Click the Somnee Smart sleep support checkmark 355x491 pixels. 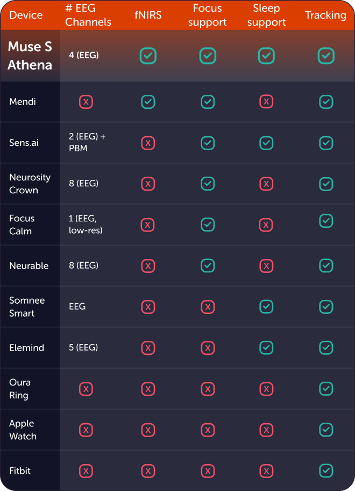click(266, 306)
